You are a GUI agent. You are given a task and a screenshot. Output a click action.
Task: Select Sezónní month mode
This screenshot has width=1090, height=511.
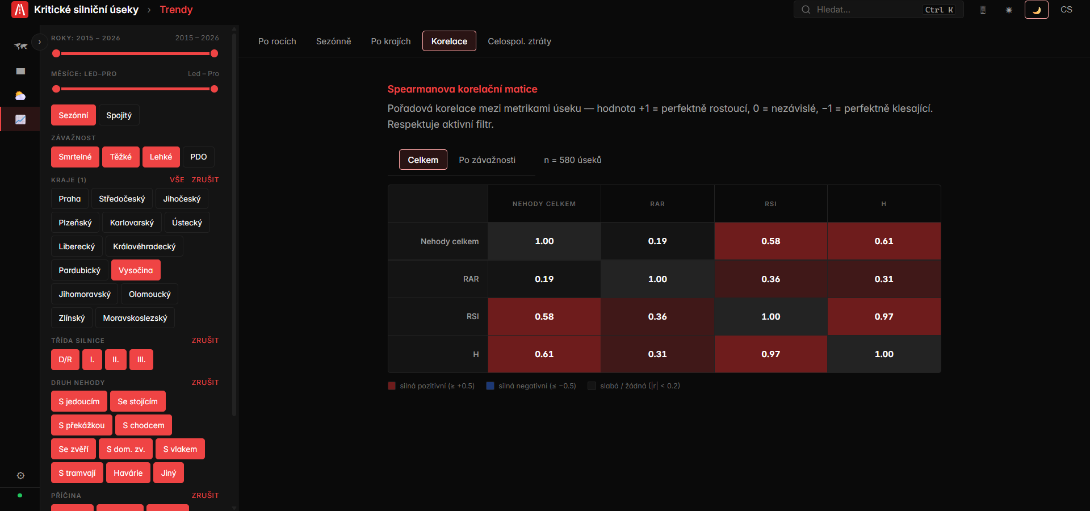(73, 115)
